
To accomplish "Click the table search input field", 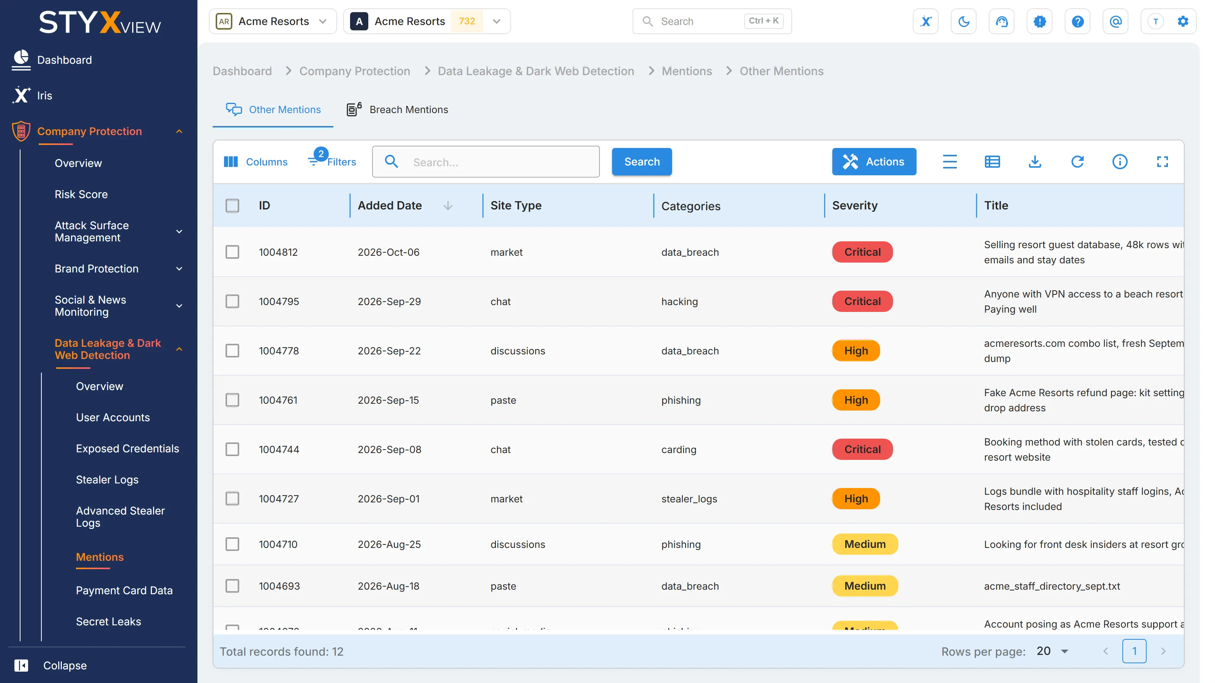I will click(x=485, y=162).
